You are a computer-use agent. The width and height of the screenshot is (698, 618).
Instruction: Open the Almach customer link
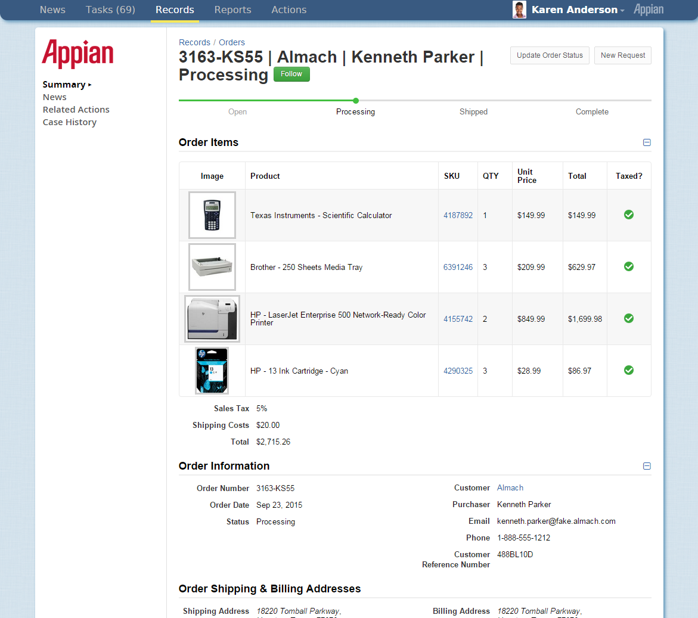[510, 487]
